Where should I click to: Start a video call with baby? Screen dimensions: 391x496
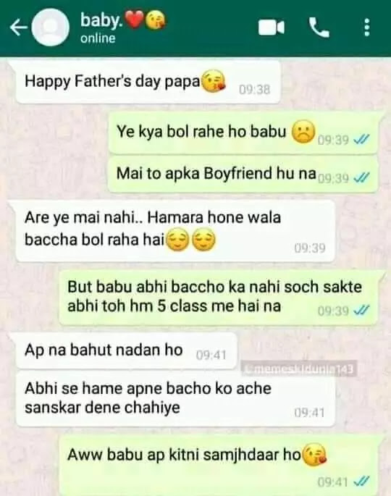(x=271, y=28)
